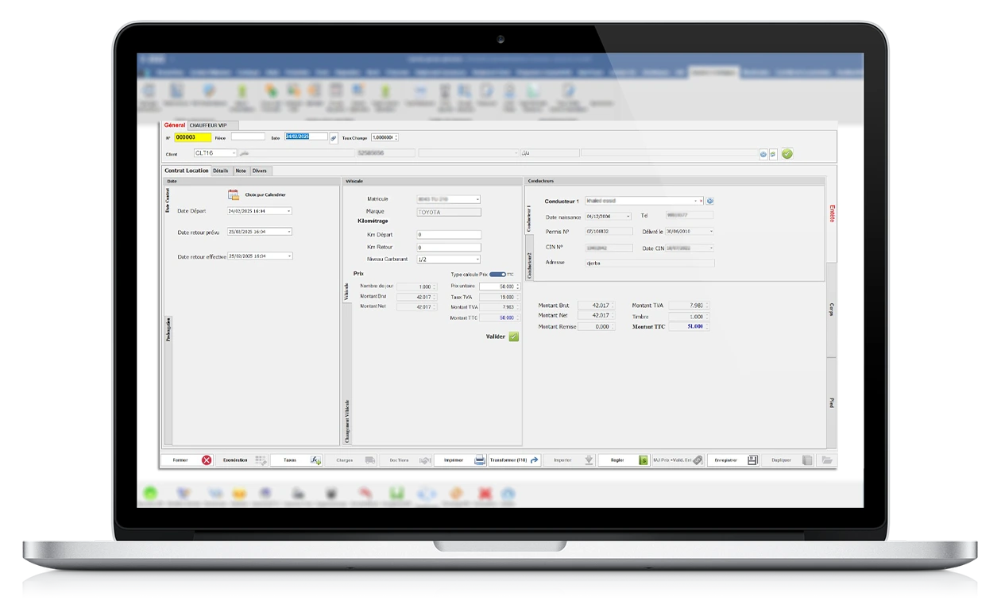Adjust the Taux Change stepper

[x=396, y=137]
